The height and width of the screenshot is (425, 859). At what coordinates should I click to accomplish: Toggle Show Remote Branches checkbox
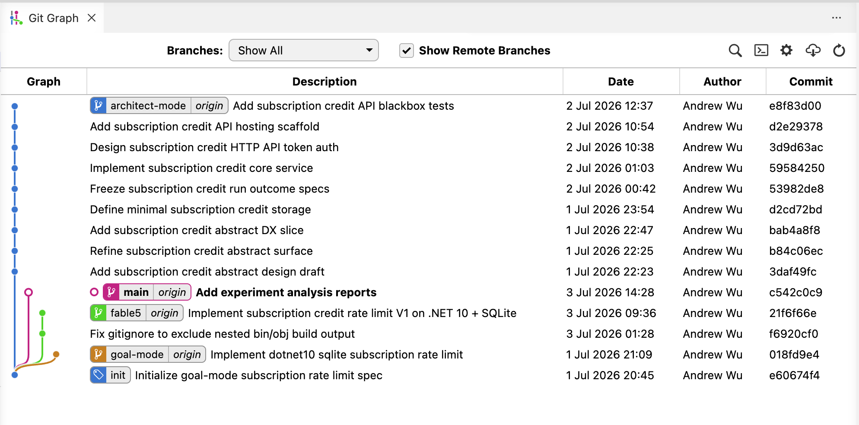coord(407,51)
